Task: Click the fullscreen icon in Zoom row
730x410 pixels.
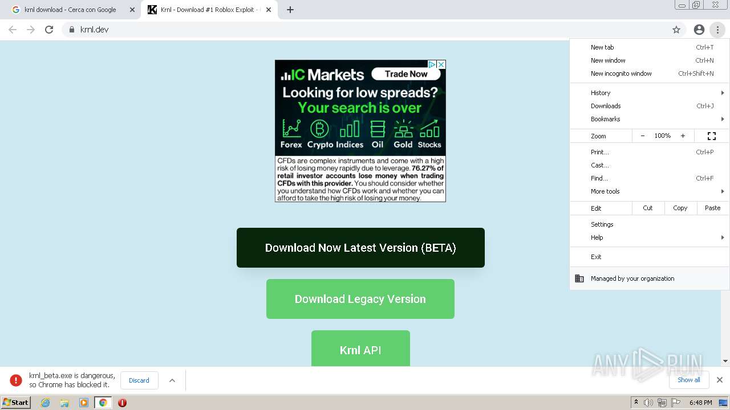Action: 712,136
